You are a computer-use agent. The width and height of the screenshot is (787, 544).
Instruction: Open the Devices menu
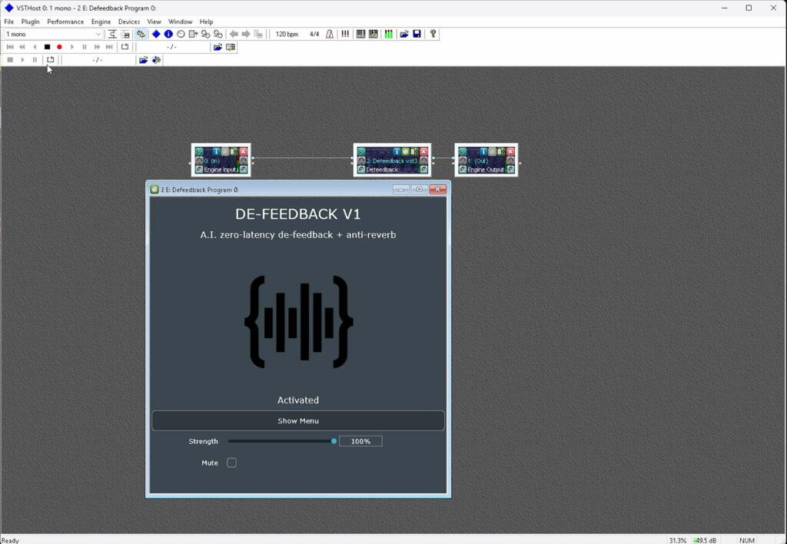129,22
